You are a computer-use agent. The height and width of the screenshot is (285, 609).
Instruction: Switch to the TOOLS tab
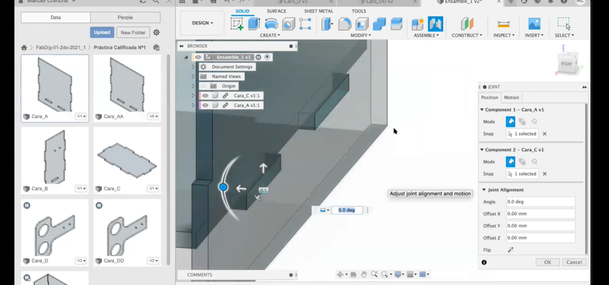click(359, 11)
